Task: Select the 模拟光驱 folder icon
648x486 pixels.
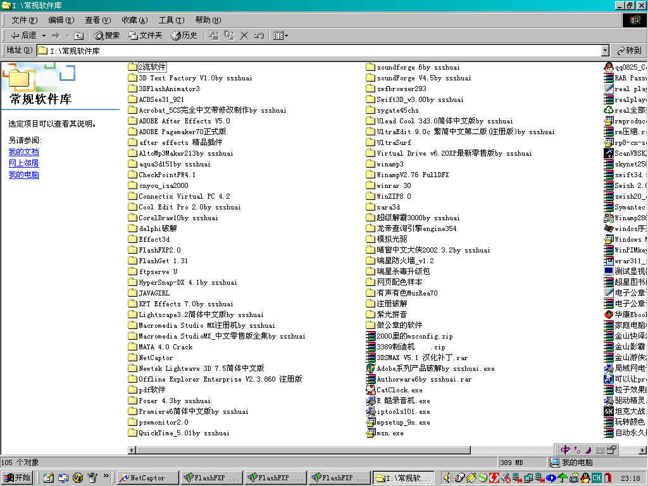Action: 371,239
